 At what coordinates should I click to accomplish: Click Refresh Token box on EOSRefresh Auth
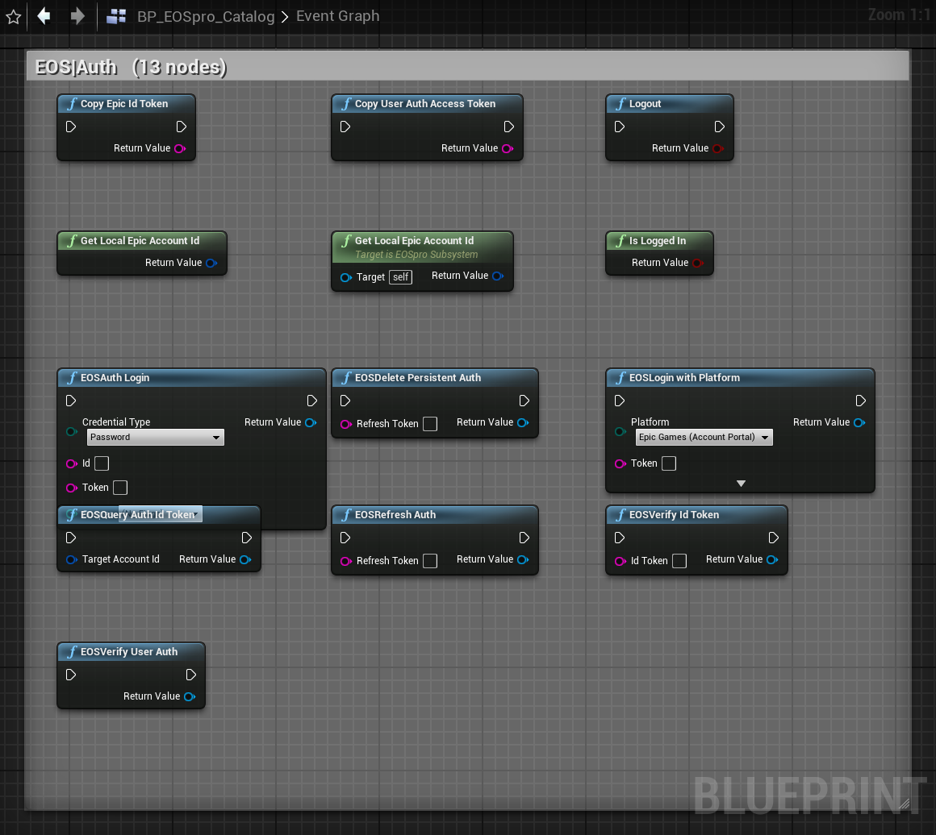coord(430,561)
